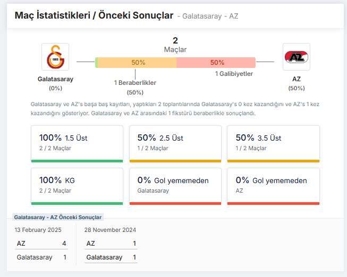The width and height of the screenshot is (347, 277).
Task: Select the orange 50% draws bar segment
Action: (138, 63)
